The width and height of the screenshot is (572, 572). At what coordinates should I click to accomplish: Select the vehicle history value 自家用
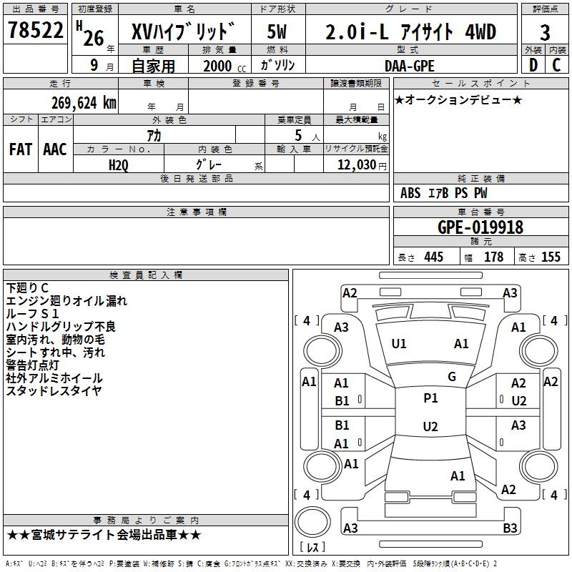pos(153,66)
